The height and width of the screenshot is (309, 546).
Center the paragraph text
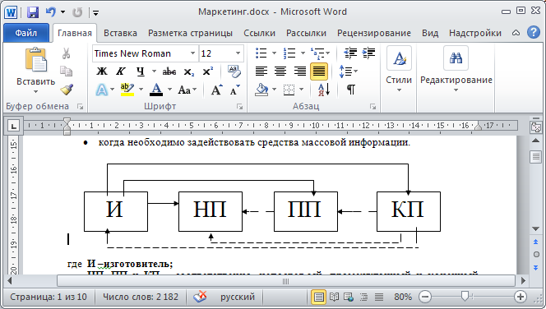coord(280,71)
